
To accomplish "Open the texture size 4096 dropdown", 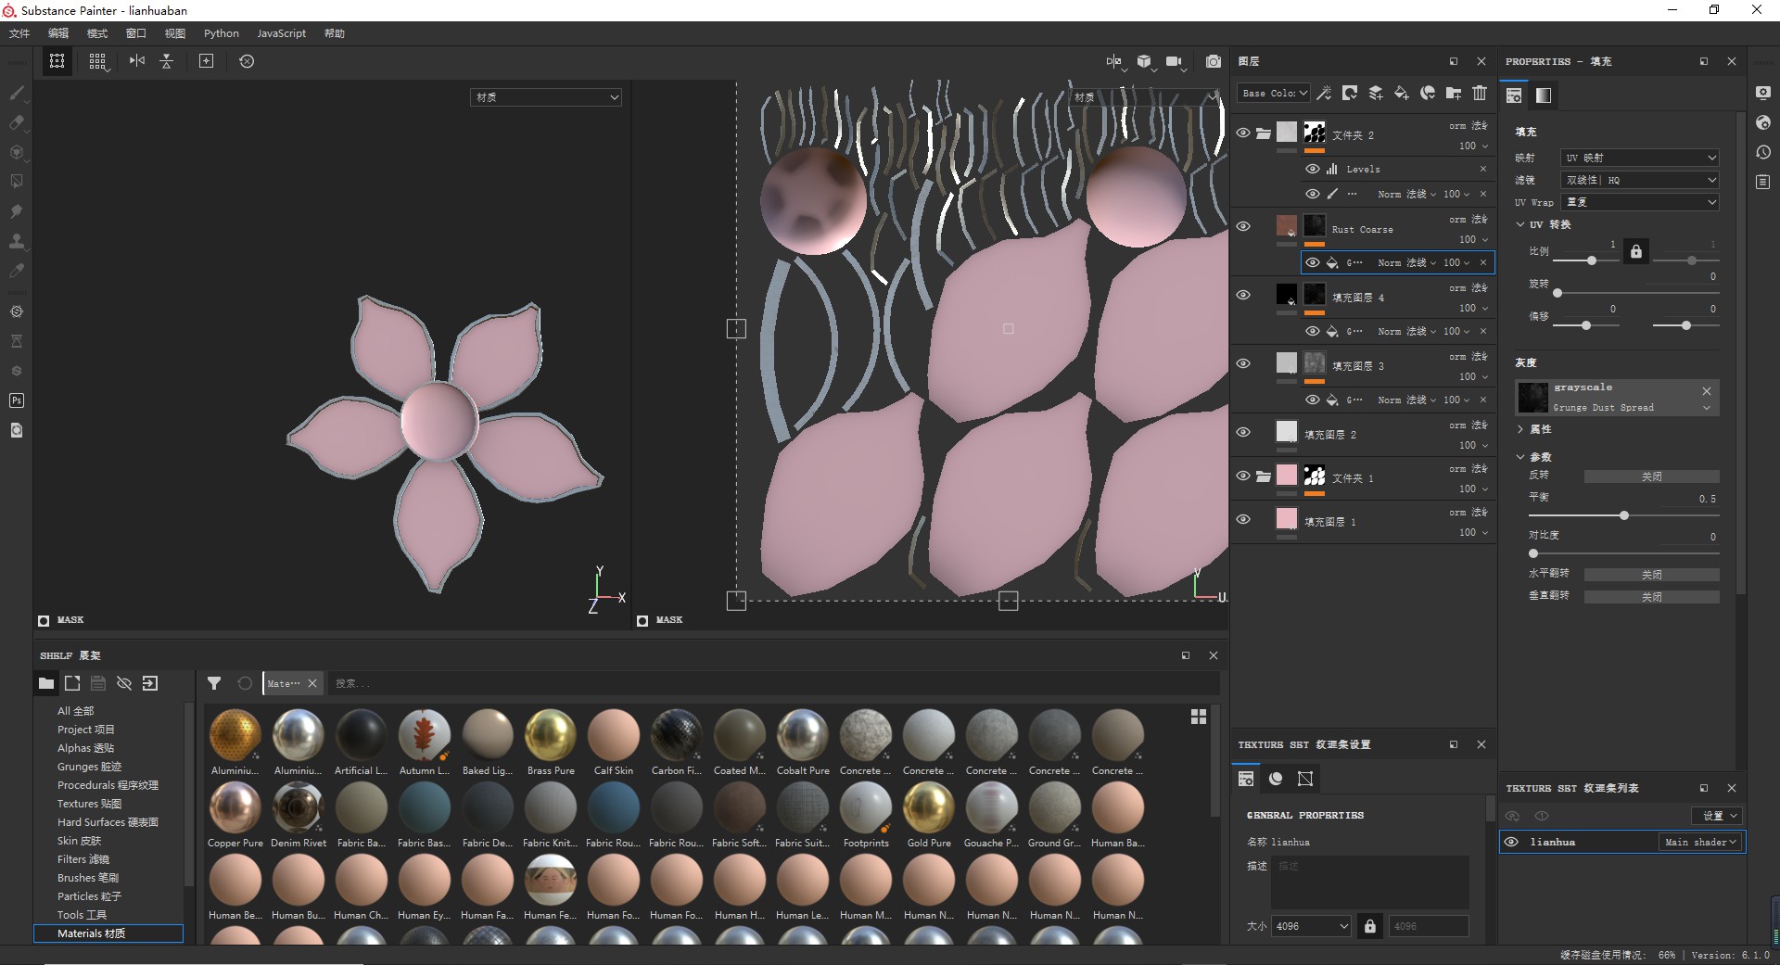I will (x=1310, y=926).
